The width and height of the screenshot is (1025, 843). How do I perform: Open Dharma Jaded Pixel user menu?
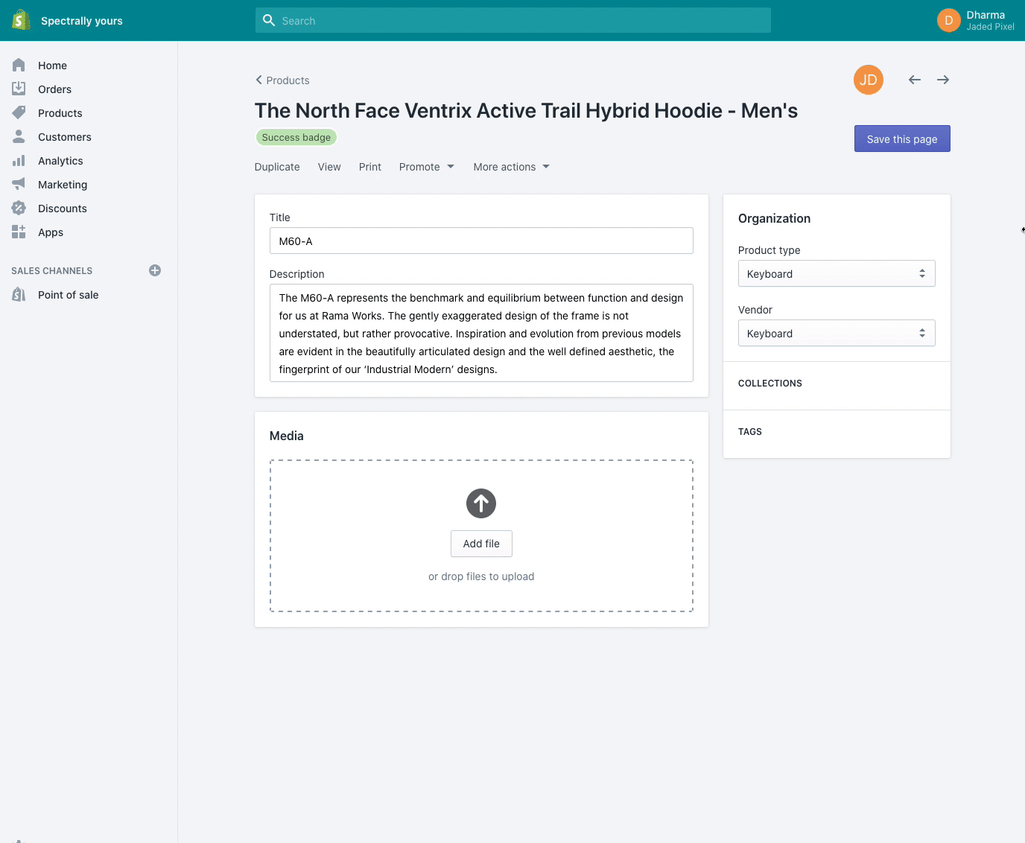point(976,20)
